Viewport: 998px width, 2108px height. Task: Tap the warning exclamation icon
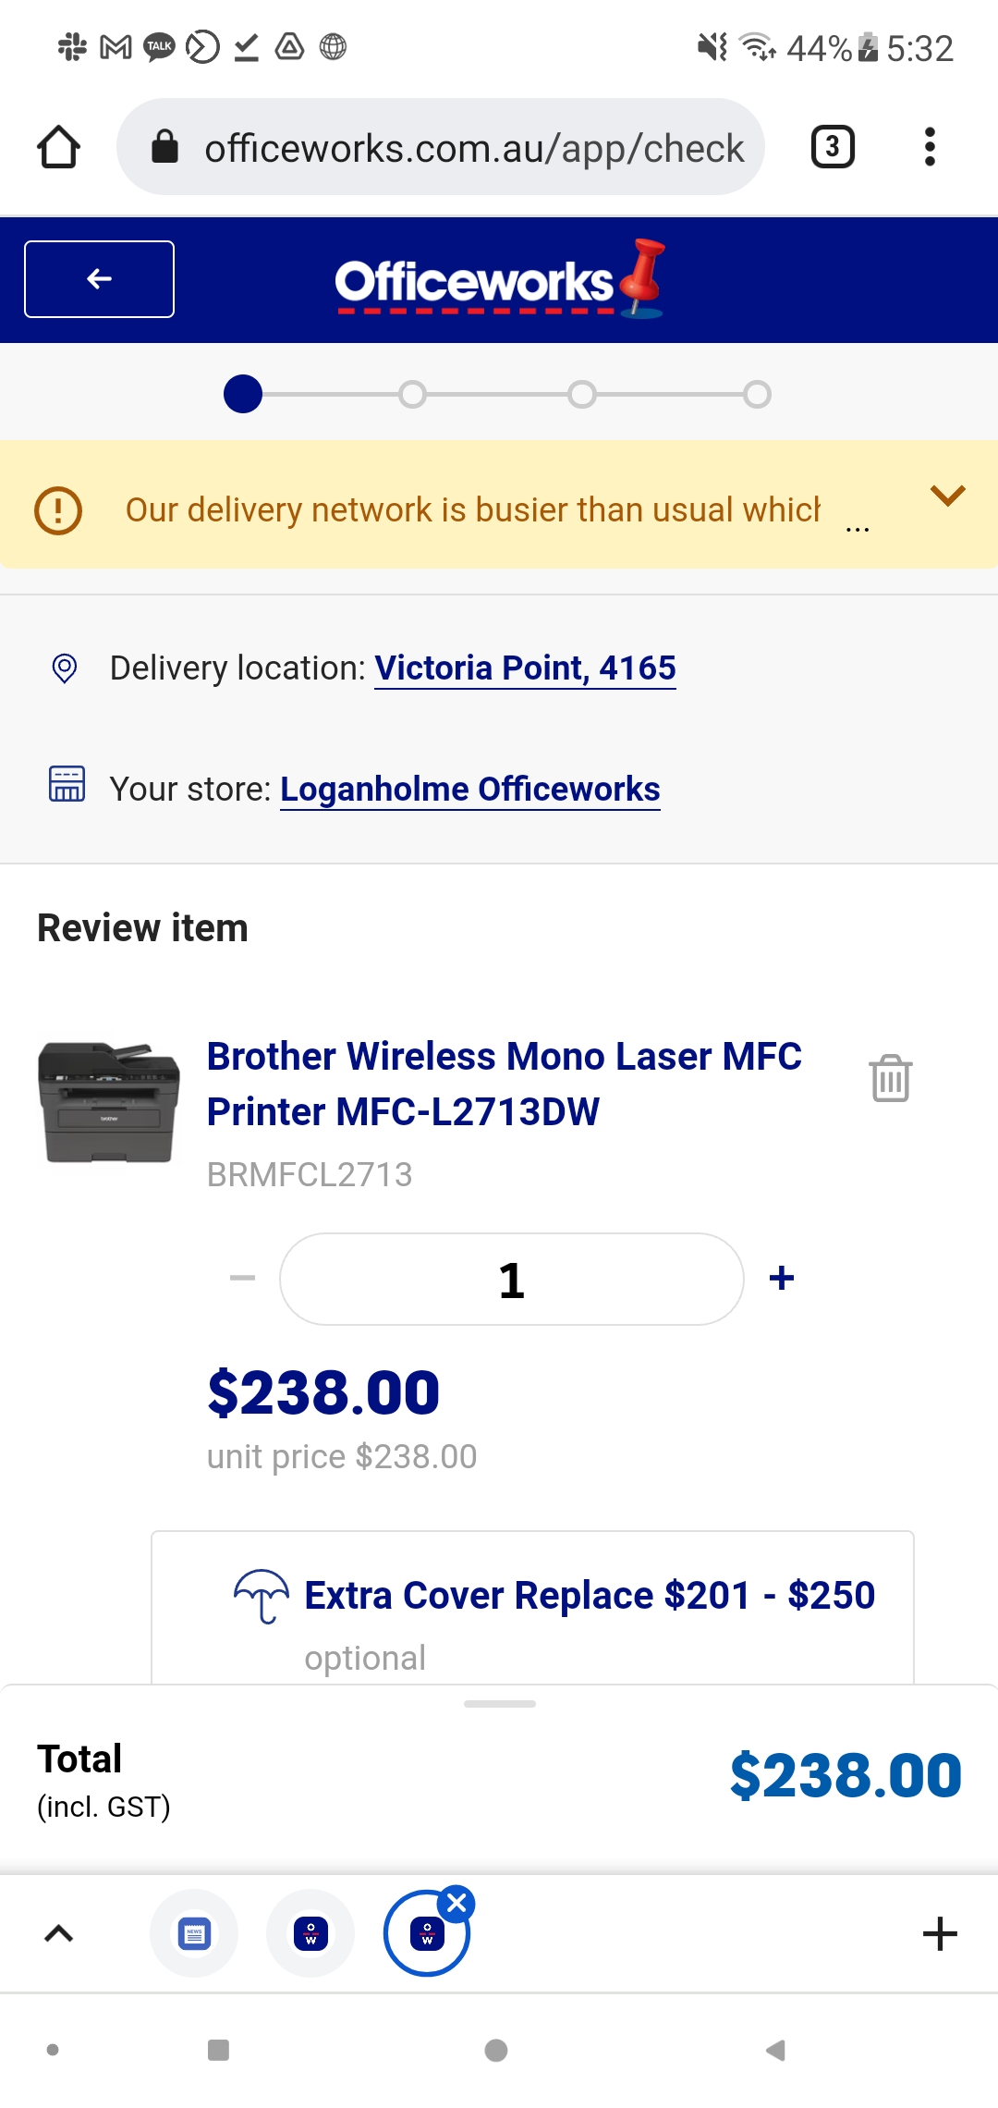58,509
